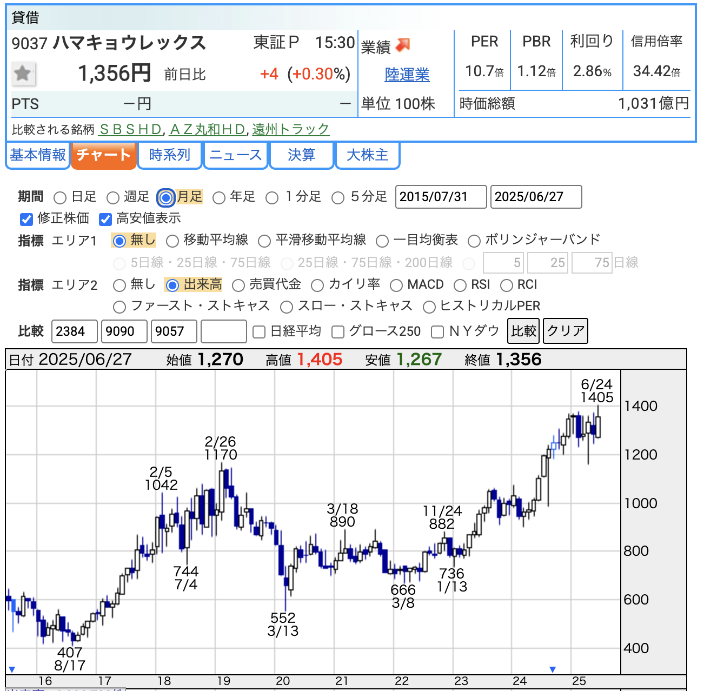Click the 407 8/17 low label on chart
Screen dimensions: 704x691
click(x=70, y=659)
